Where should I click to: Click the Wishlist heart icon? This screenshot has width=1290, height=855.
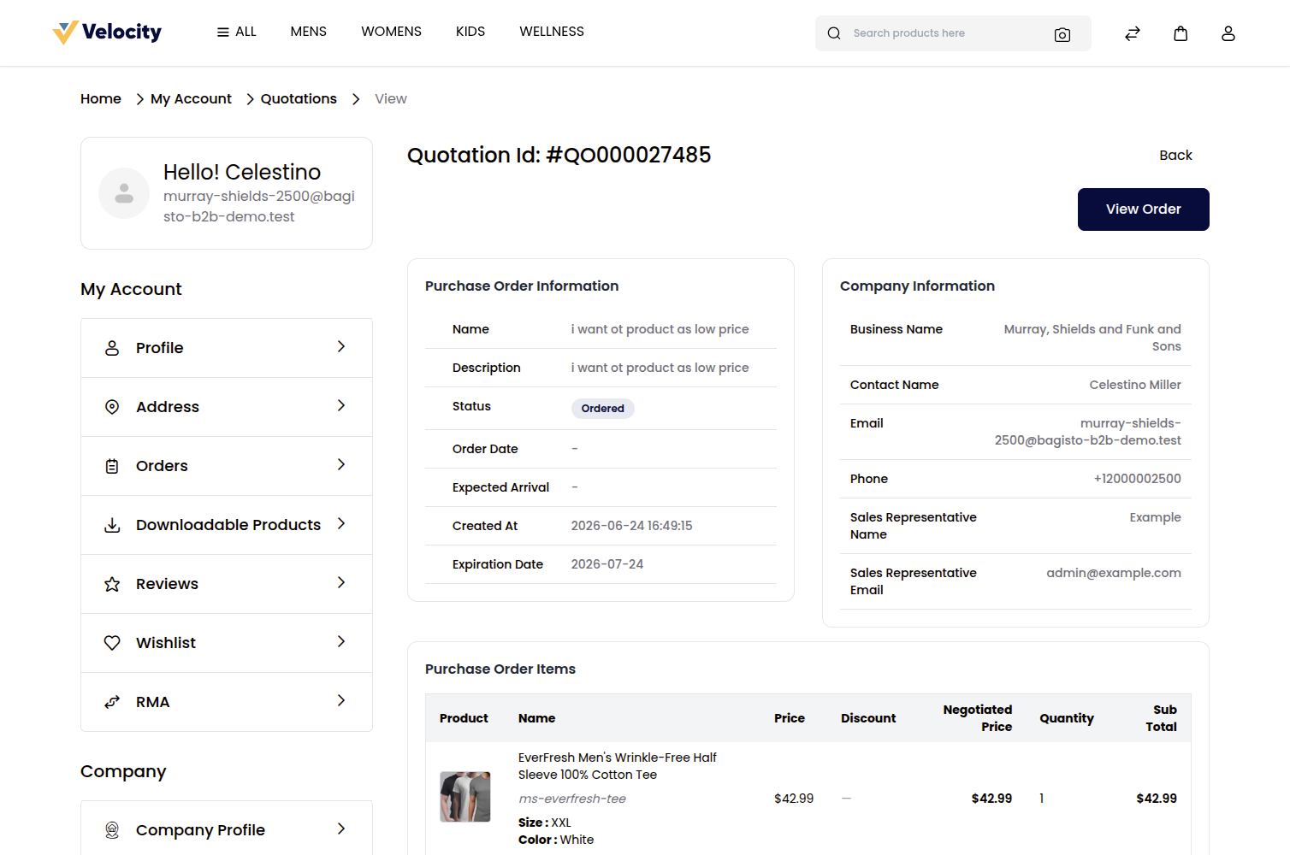(x=112, y=643)
